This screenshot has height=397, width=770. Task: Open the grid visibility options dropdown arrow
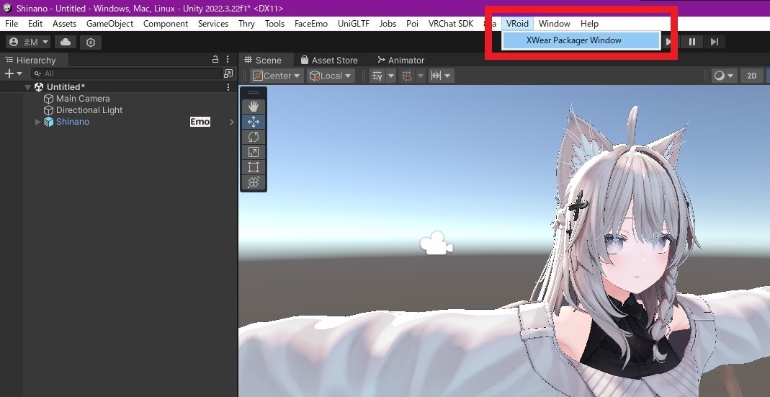(391, 76)
